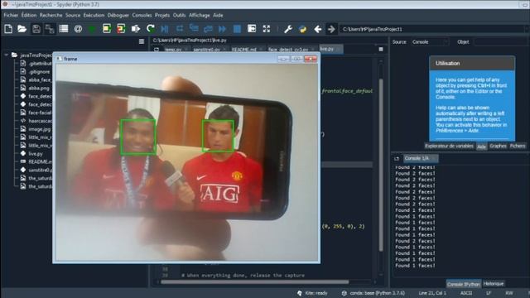Select .gitignore in the project tree

pyautogui.click(x=39, y=72)
